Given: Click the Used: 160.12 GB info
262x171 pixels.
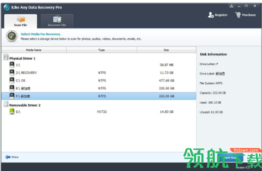Looking at the screenshot, I should pyautogui.click(x=210, y=103).
